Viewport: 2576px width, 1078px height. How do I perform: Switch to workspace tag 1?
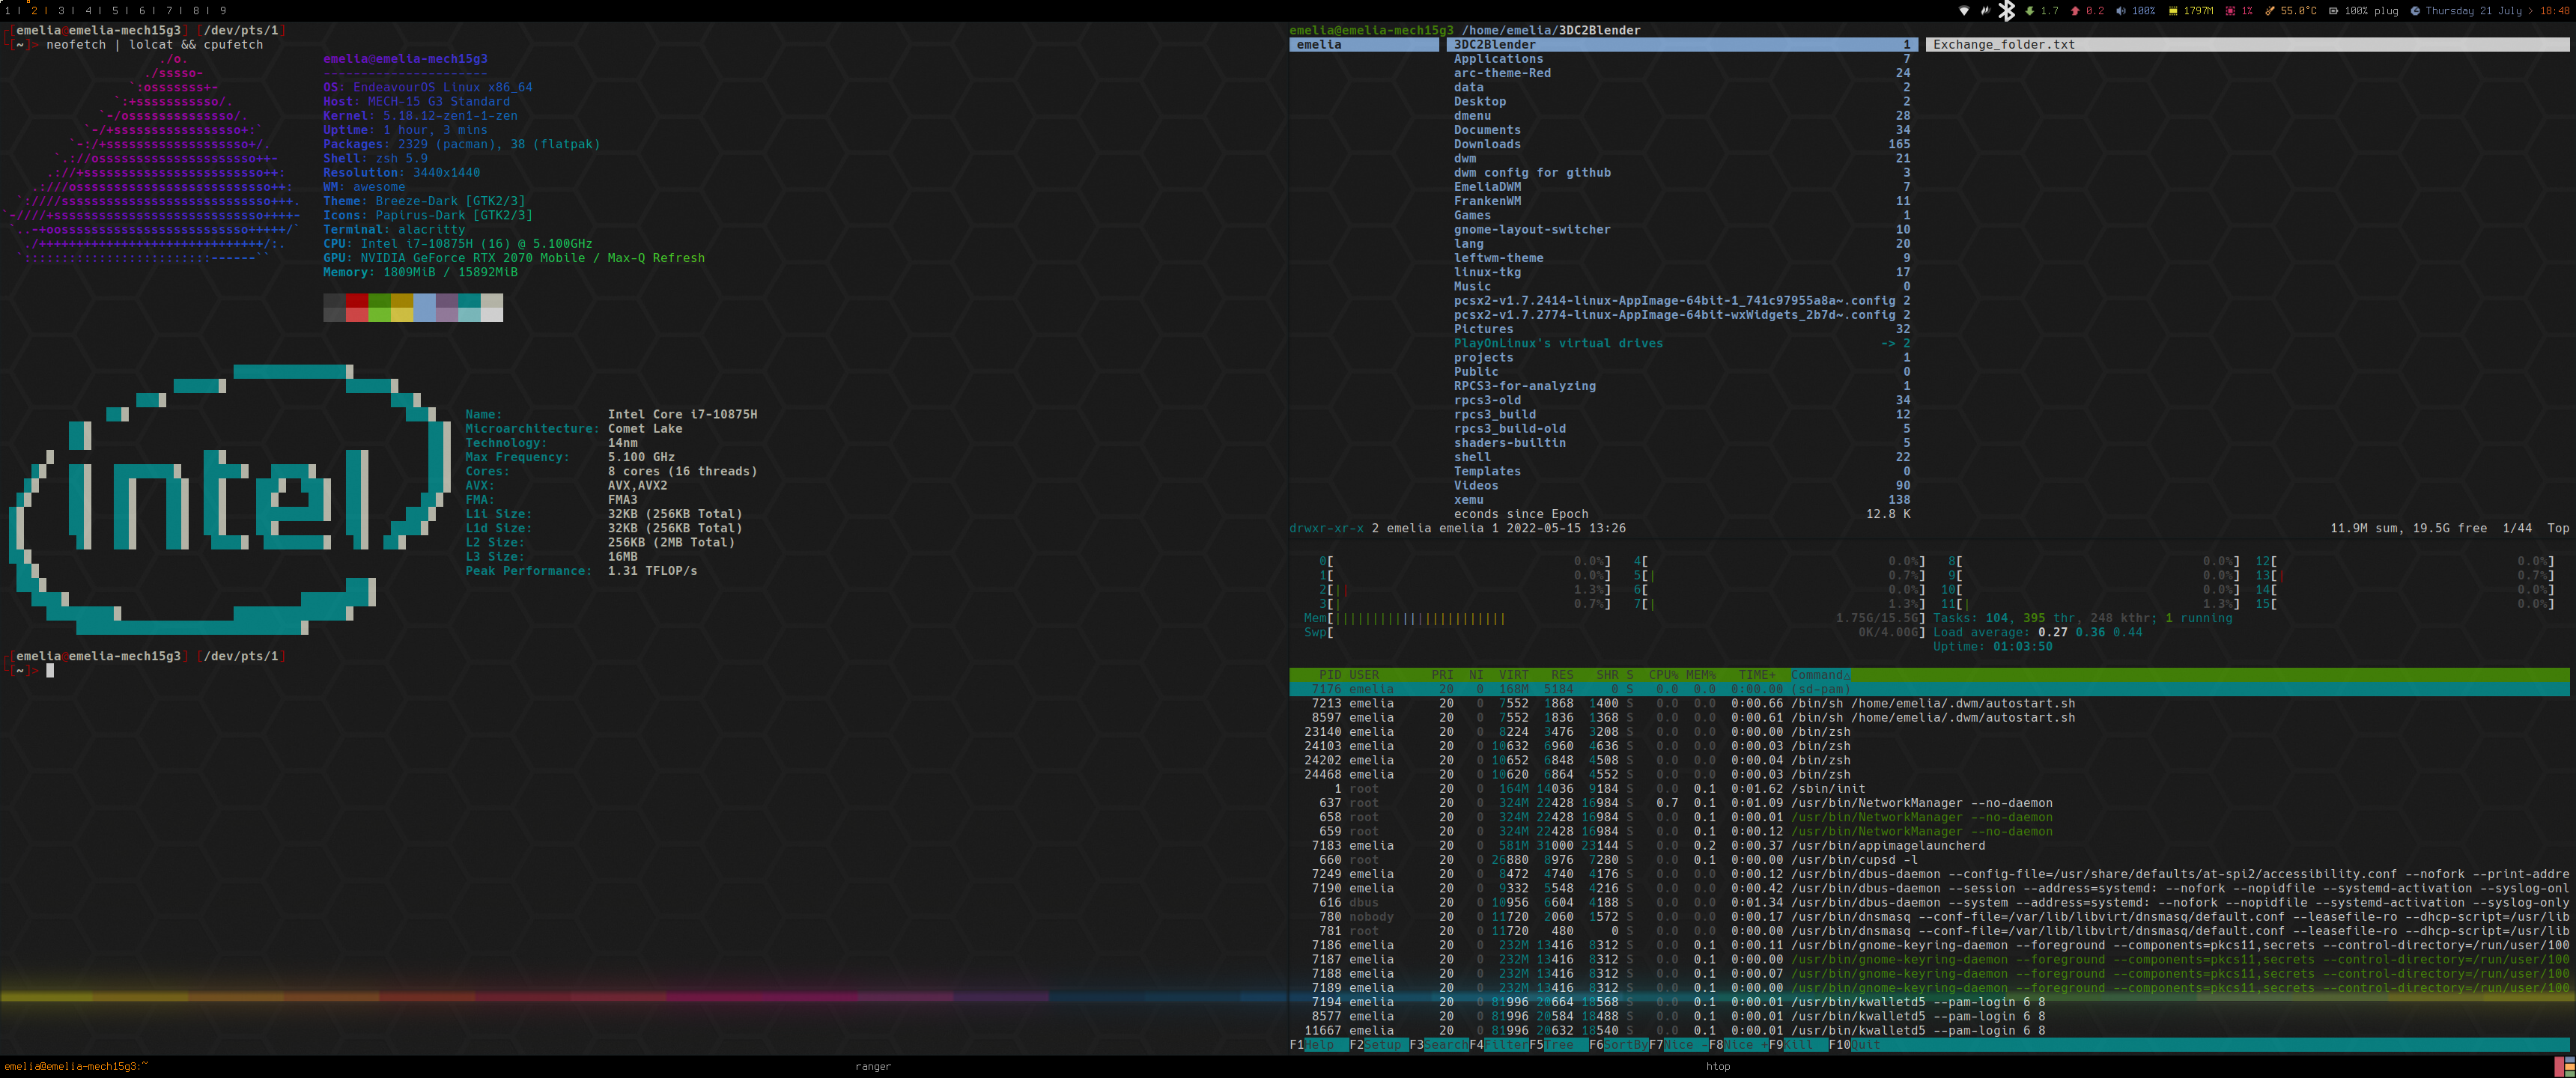click(x=8, y=11)
